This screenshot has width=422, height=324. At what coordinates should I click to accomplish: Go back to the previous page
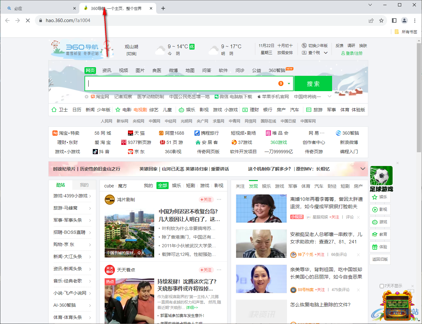click(7, 20)
